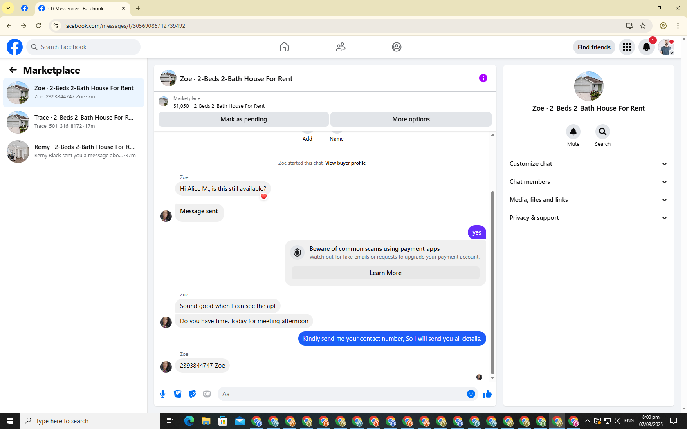
Task: Switch to the Messenger Facebook browser tab
Action: click(82, 9)
